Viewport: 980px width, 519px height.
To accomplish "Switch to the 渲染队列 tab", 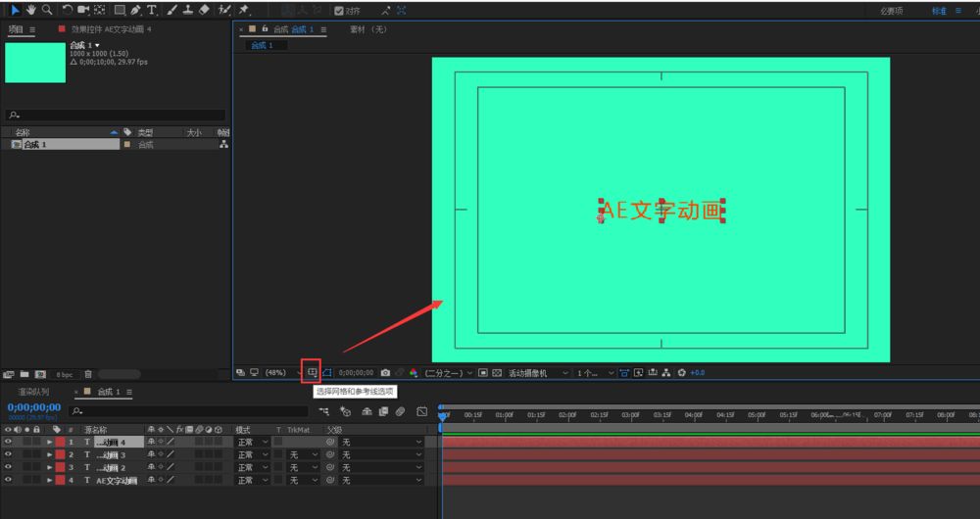I will pyautogui.click(x=33, y=392).
